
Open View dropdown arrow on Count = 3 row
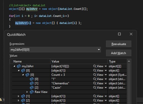click(106, 75)
